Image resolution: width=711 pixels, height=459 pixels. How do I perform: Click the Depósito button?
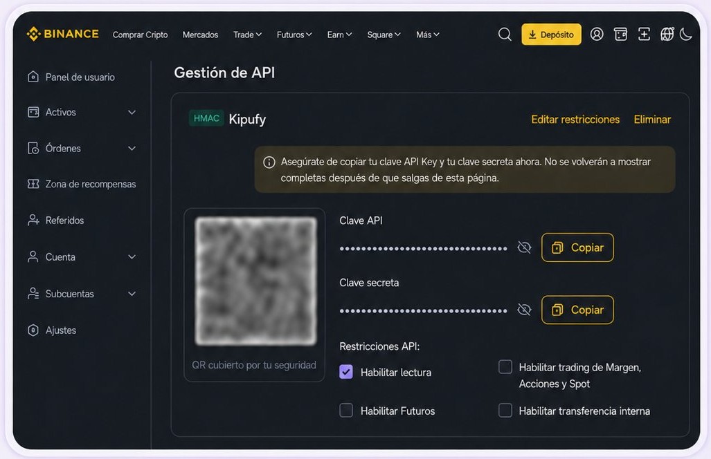tap(551, 35)
